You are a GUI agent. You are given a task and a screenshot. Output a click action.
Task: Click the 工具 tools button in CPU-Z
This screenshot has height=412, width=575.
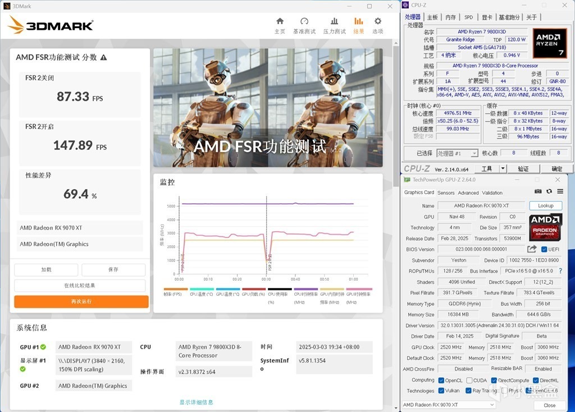(487, 168)
